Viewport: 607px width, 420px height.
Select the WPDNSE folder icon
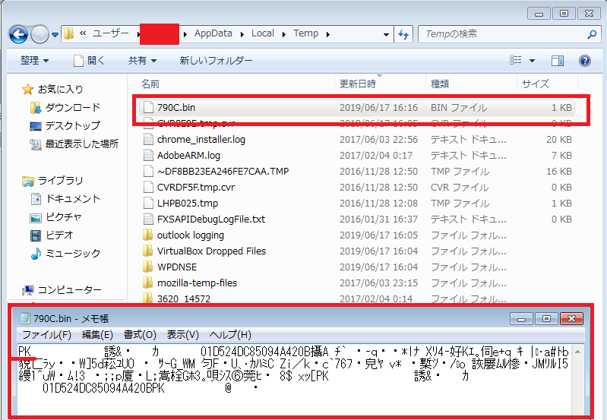click(148, 267)
